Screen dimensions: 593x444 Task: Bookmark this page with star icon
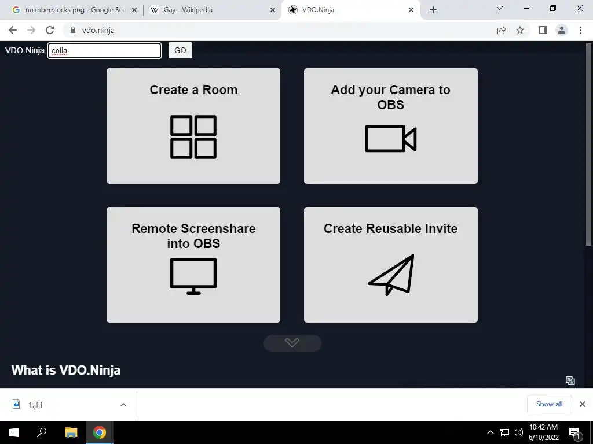tap(520, 30)
